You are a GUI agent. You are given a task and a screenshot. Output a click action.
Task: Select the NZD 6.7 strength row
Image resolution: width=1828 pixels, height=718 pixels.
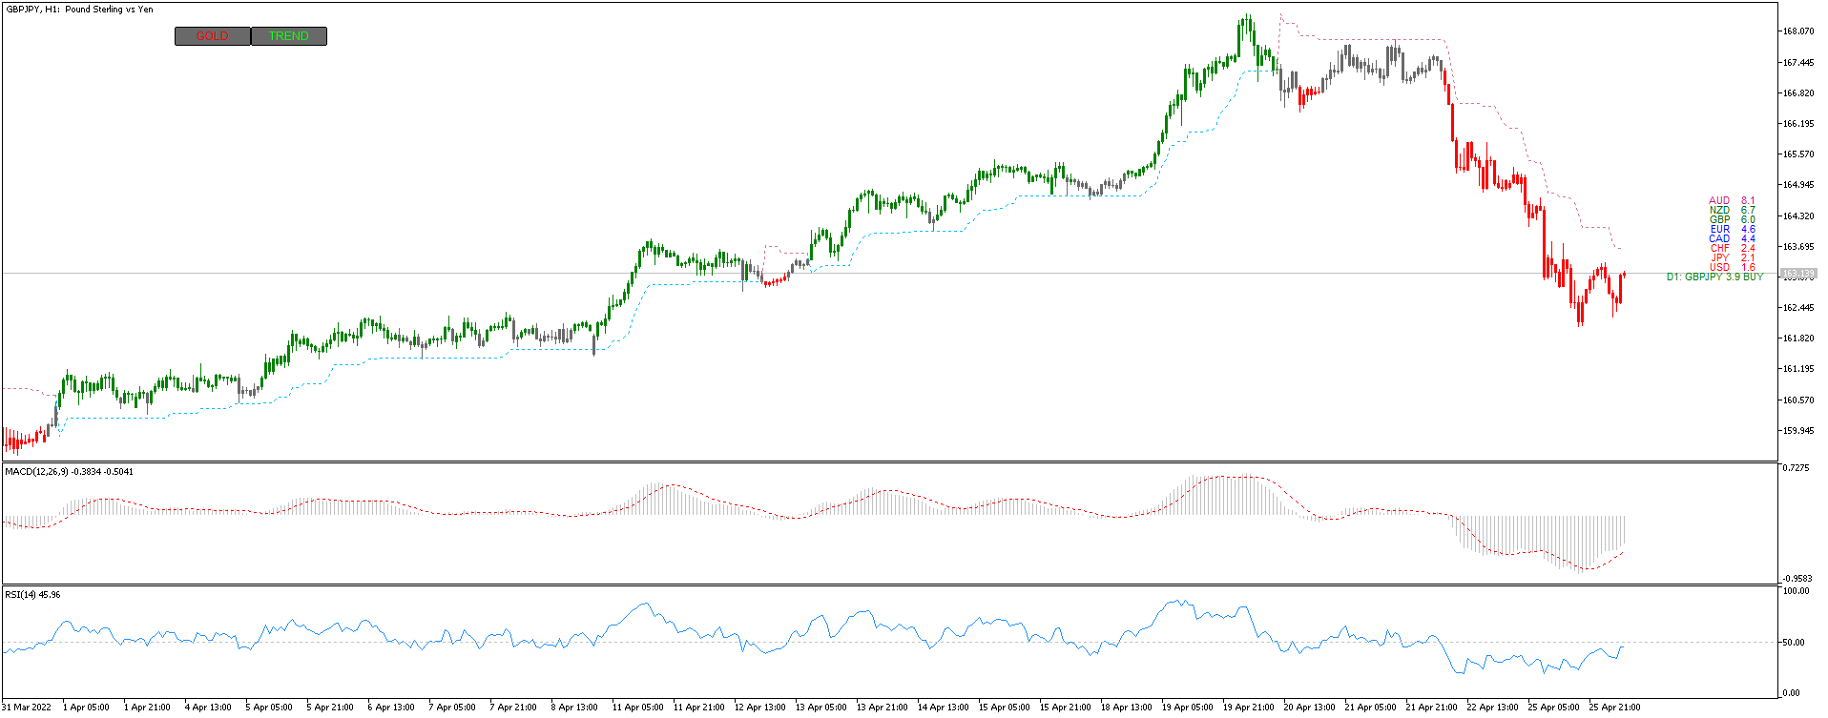(1732, 211)
